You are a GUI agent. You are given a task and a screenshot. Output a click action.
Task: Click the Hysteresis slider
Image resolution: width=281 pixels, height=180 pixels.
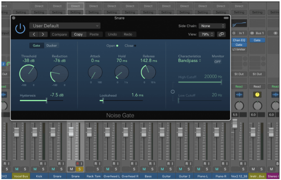click(x=41, y=100)
